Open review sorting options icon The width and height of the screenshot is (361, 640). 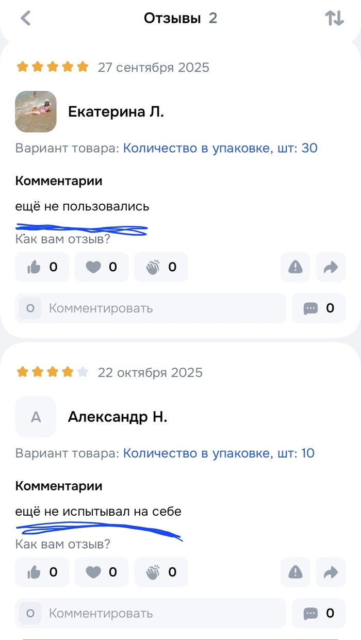pyautogui.click(x=334, y=19)
